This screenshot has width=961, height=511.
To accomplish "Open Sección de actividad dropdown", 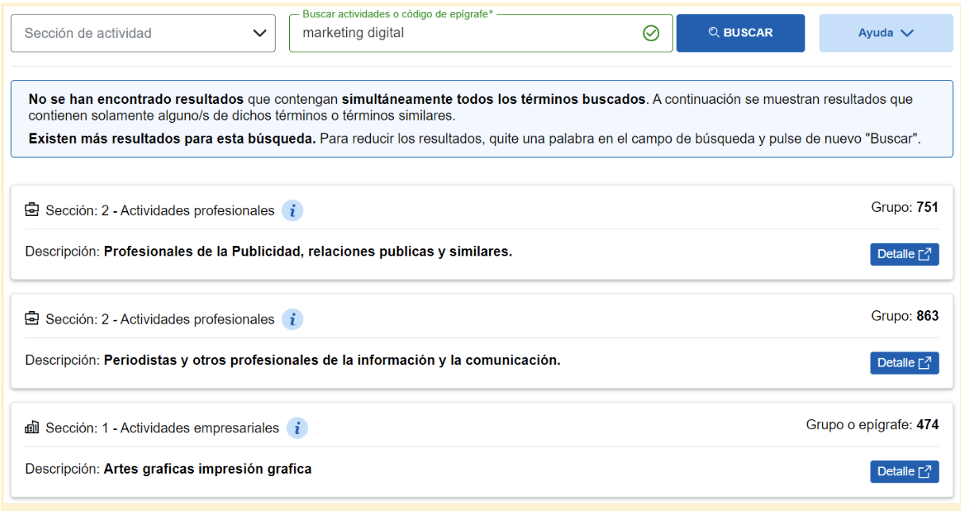I will [143, 33].
